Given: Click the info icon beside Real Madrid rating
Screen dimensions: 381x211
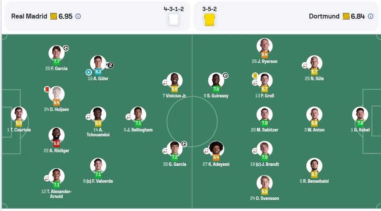Looking at the screenshot, I should click(x=78, y=16).
